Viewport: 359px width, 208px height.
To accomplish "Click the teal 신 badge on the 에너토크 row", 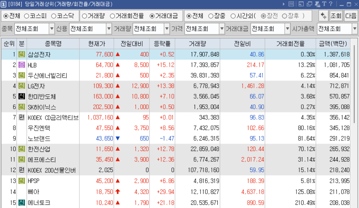I will point(21,203).
